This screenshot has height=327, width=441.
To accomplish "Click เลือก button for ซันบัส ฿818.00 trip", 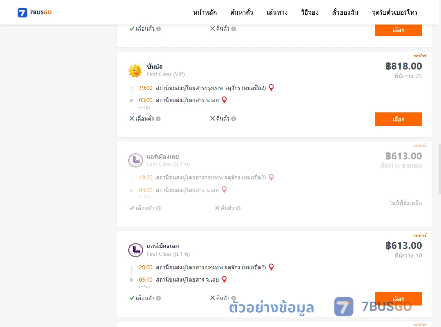I will (398, 119).
